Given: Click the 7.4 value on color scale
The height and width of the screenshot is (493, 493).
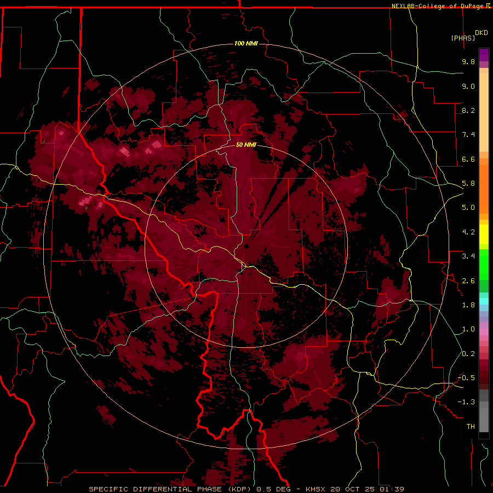Looking at the screenshot, I should click(x=468, y=135).
